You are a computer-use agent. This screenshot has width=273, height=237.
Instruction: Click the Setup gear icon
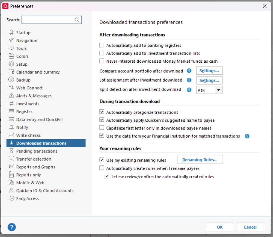pyautogui.click(x=11, y=64)
